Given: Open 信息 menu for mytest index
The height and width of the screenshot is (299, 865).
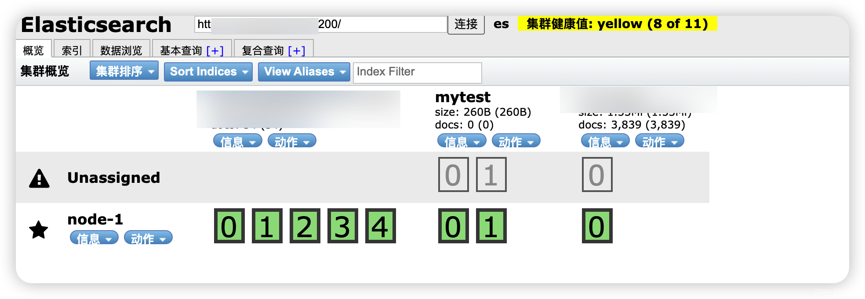Looking at the screenshot, I should 462,141.
